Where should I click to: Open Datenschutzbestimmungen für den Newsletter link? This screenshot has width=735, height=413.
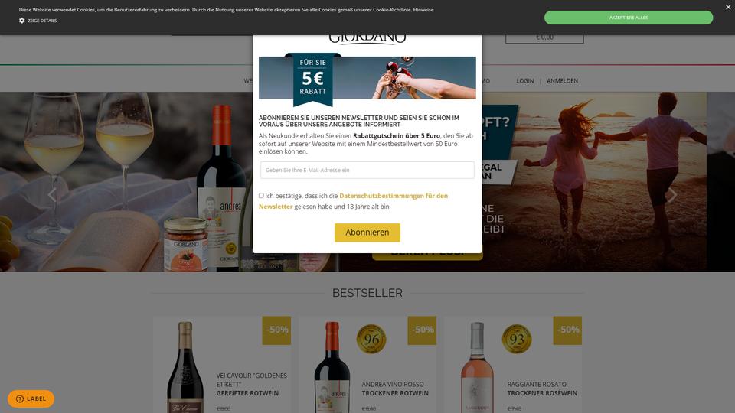pos(353,201)
